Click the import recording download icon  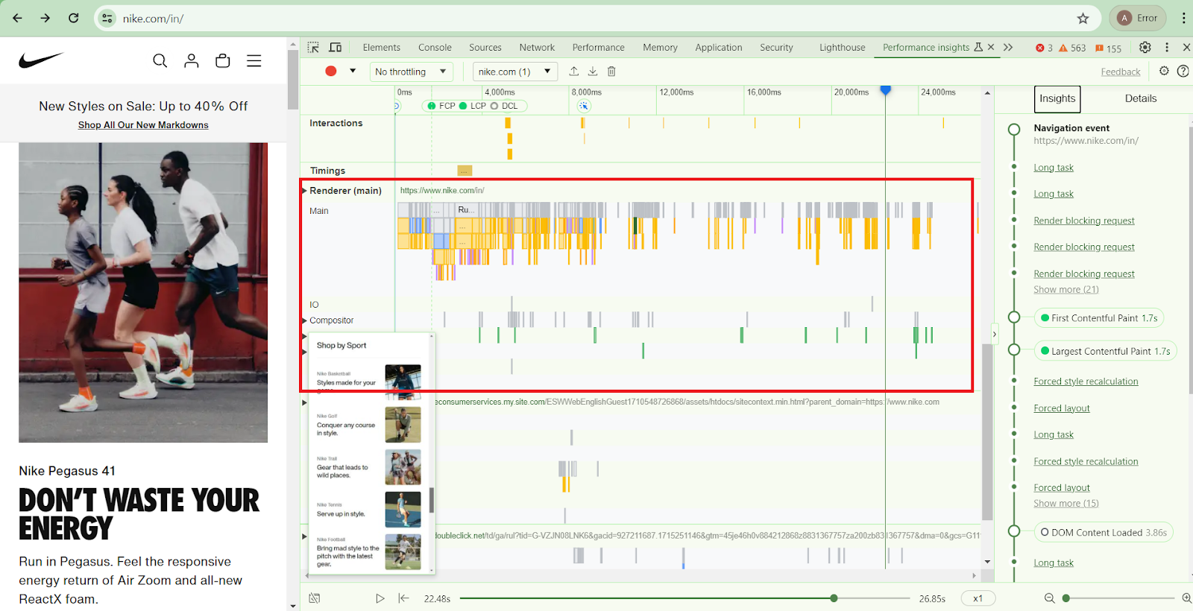coord(593,71)
